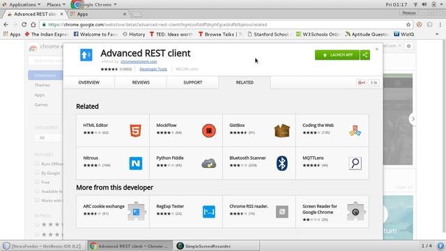Viewport: 446px width, 251px height.
Task: Open the MockFlow red circle icon
Action: point(209,131)
